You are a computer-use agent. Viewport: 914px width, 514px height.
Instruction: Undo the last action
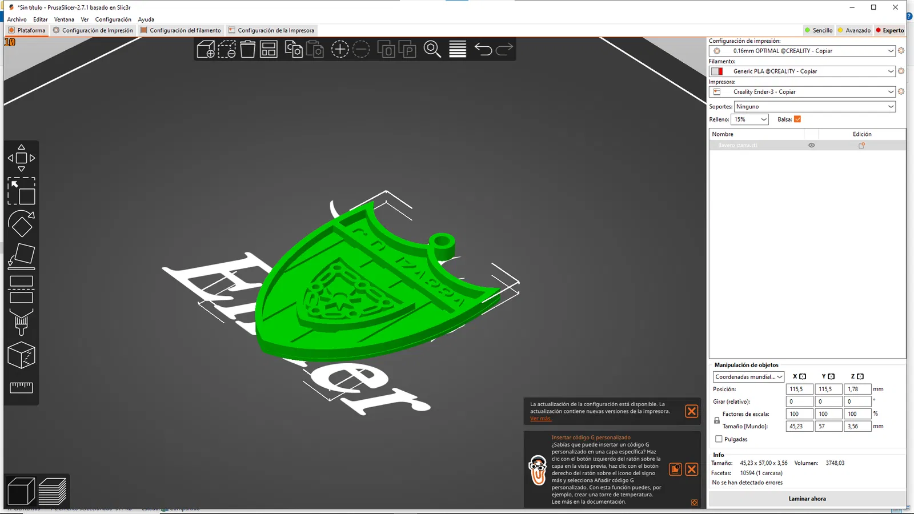(x=483, y=50)
